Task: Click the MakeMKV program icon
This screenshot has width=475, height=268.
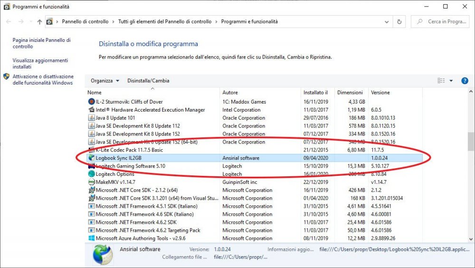Action: 92,182
